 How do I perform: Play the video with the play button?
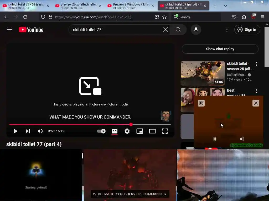click(15, 131)
